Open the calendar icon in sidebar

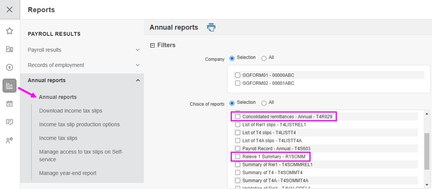coord(10,104)
